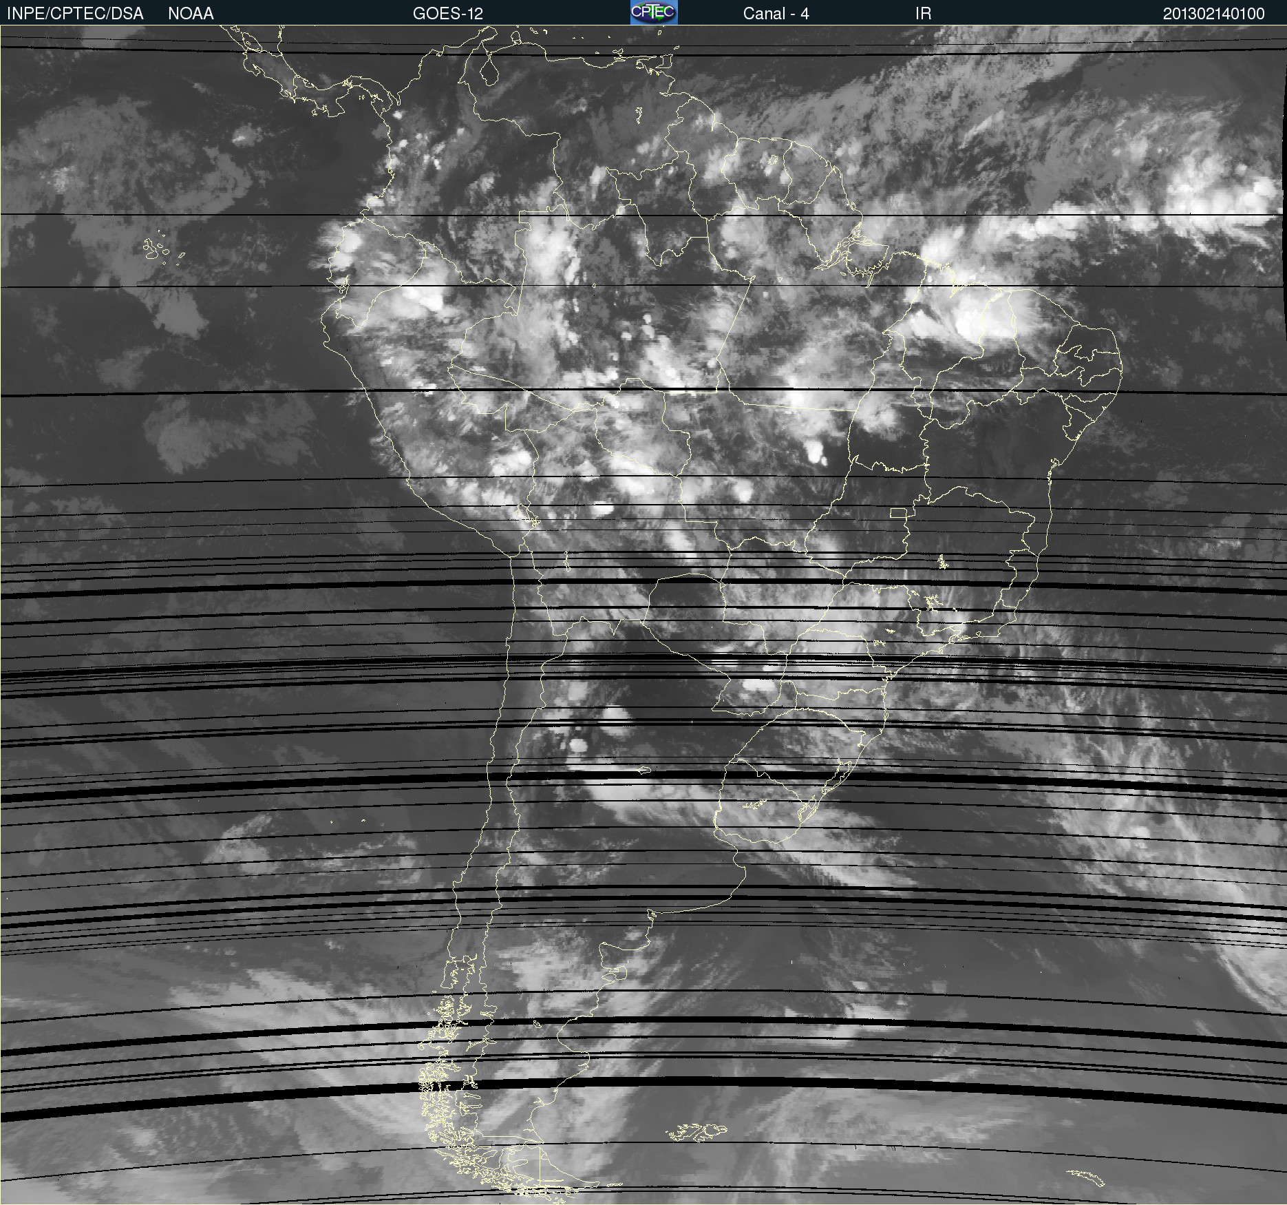
Task: Click the IR label in the header
Action: [923, 13]
